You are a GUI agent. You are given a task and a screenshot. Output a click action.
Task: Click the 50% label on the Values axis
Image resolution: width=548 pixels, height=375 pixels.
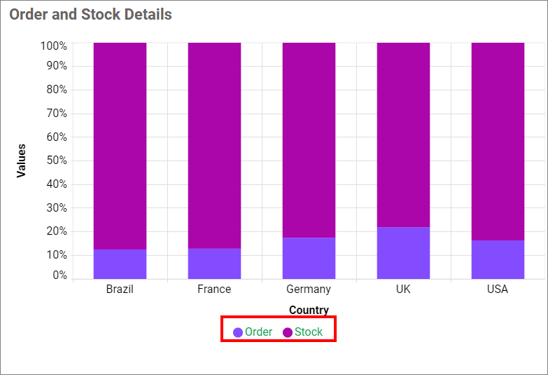pos(57,161)
